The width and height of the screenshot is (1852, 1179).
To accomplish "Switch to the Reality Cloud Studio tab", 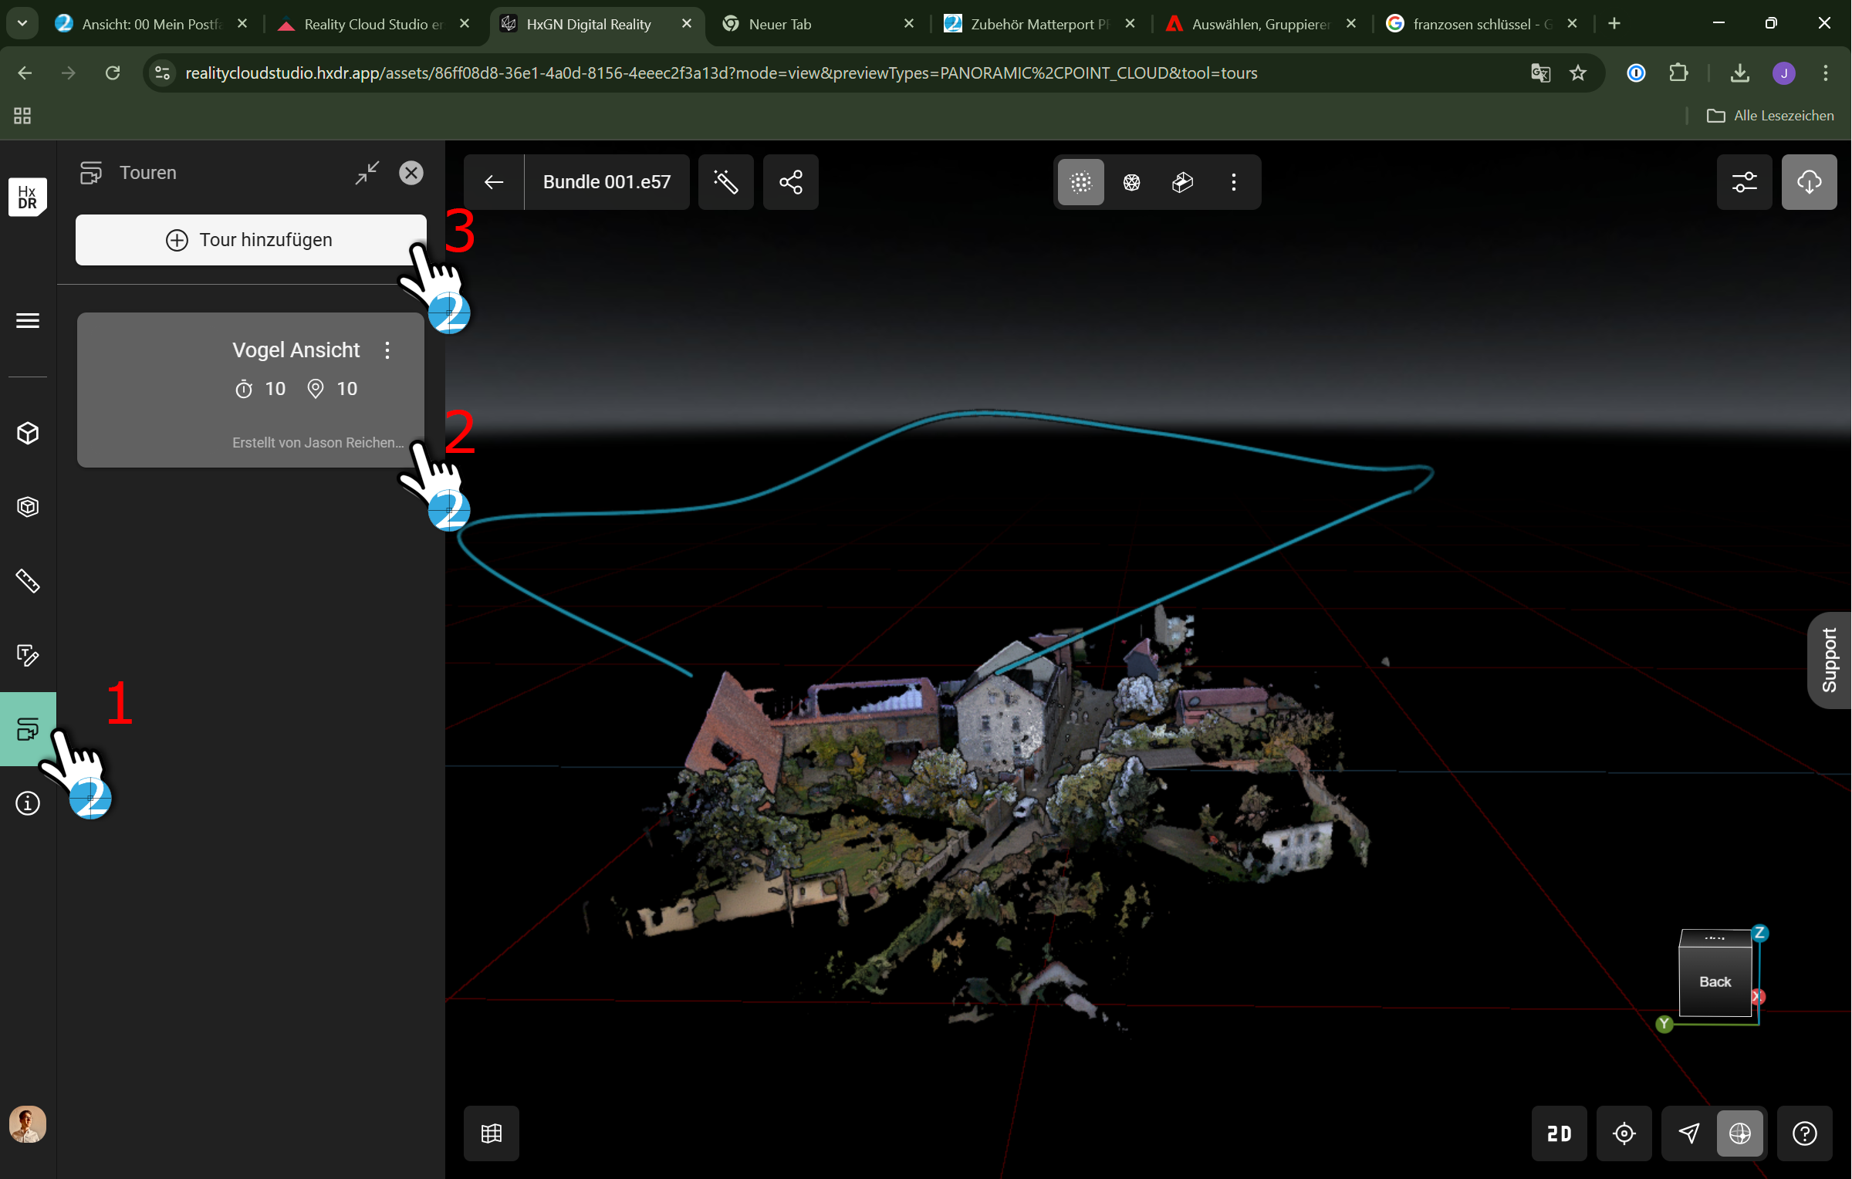I will point(373,24).
